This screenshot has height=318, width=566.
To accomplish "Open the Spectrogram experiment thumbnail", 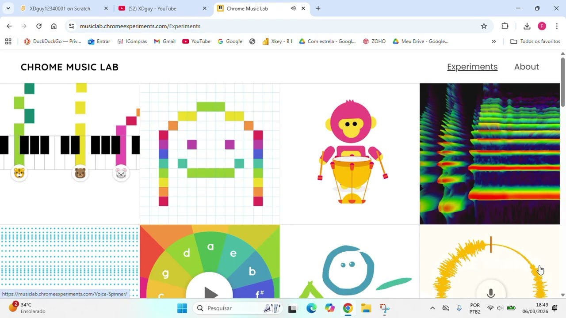I will coord(490,154).
